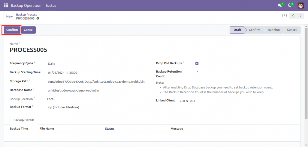Click the New record button
The width and height of the screenshot is (308, 147).
click(9, 16)
